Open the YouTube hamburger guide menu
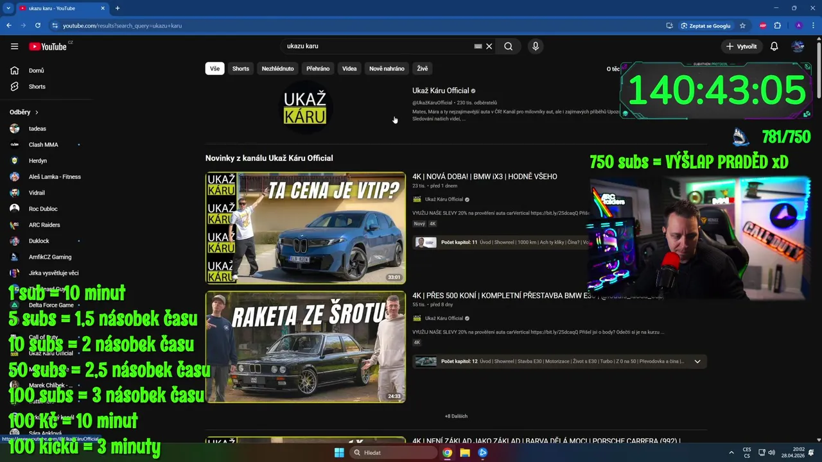The image size is (822, 462). coord(14,46)
